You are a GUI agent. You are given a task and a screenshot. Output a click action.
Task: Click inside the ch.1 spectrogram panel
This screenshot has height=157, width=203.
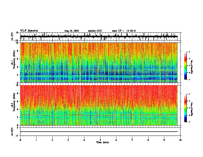pyautogui.click(x=99, y=63)
